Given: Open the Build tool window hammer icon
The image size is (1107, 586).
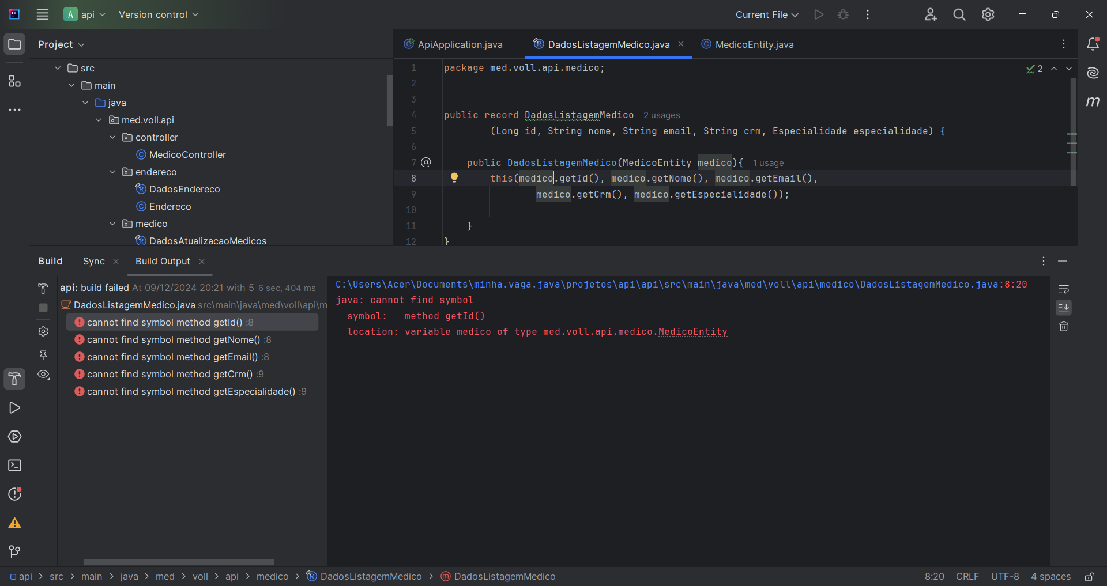Looking at the screenshot, I should click(x=14, y=379).
